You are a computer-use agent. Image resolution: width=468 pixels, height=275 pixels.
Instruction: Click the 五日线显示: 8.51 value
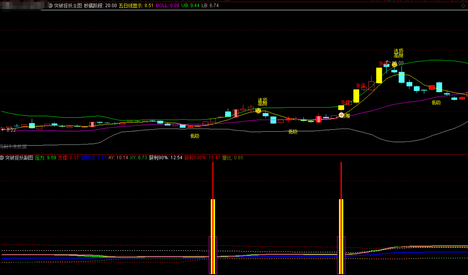click(136, 6)
